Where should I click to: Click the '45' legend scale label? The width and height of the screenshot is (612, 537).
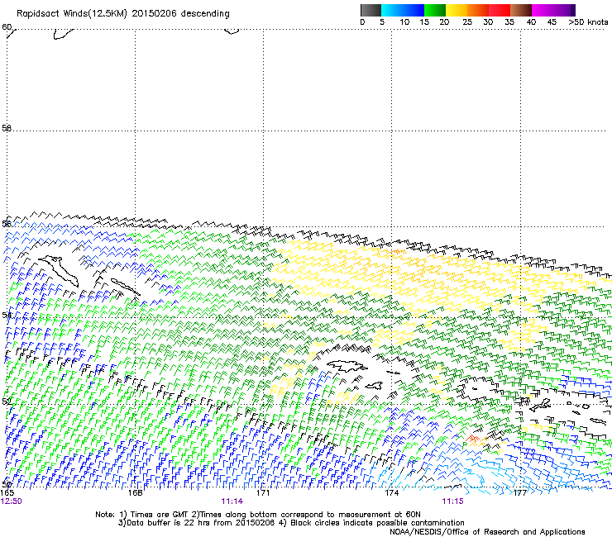tap(552, 21)
